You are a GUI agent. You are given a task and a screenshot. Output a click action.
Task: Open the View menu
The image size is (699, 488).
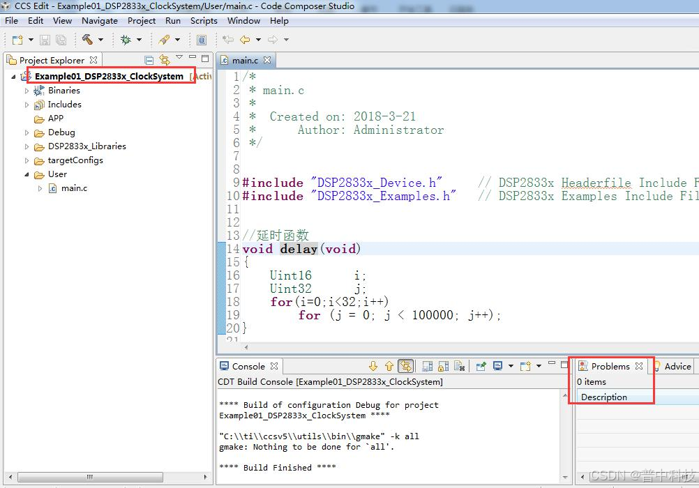click(x=62, y=20)
